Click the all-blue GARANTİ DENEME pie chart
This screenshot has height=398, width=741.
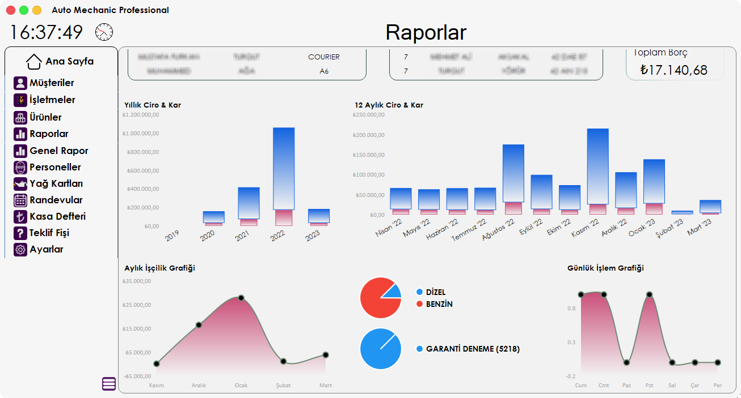tap(381, 349)
